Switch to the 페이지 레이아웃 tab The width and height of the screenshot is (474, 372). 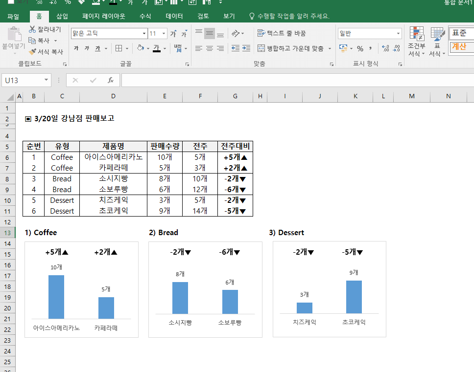[104, 16]
